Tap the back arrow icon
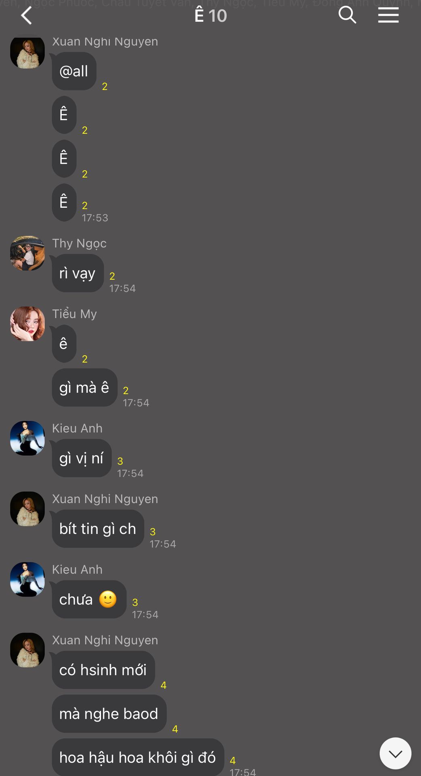This screenshot has height=776, width=421. pos(26,16)
